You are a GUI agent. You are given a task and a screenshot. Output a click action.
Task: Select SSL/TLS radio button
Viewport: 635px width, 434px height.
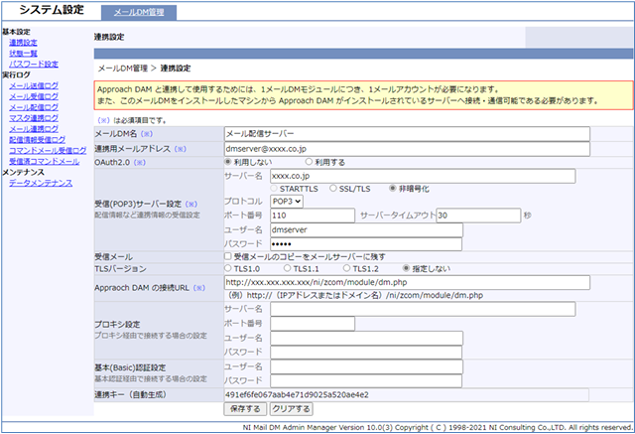click(x=333, y=189)
